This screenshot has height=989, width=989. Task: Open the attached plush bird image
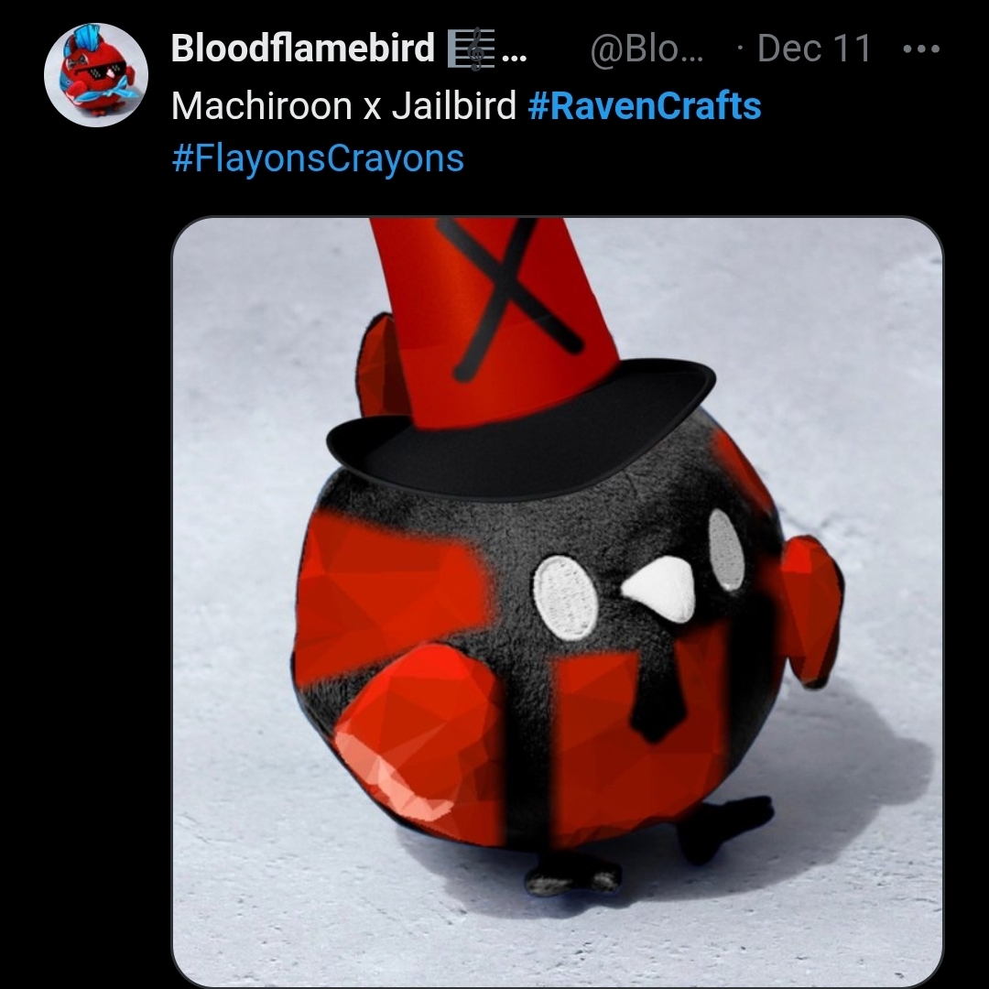[x=558, y=603]
